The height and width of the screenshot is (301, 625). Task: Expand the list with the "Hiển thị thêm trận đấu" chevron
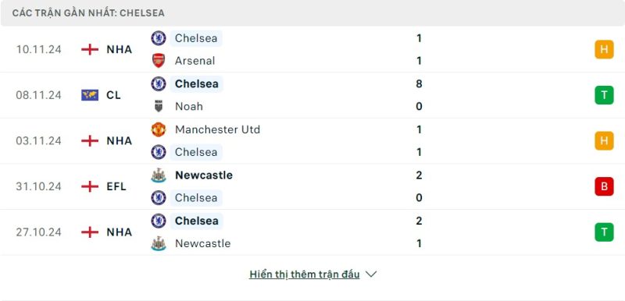pyautogui.click(x=371, y=274)
